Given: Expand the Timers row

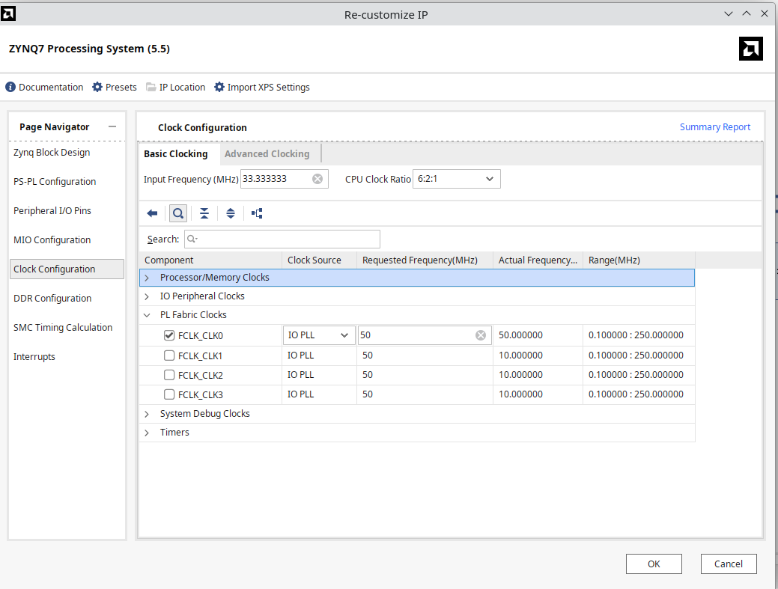Looking at the screenshot, I should [147, 433].
